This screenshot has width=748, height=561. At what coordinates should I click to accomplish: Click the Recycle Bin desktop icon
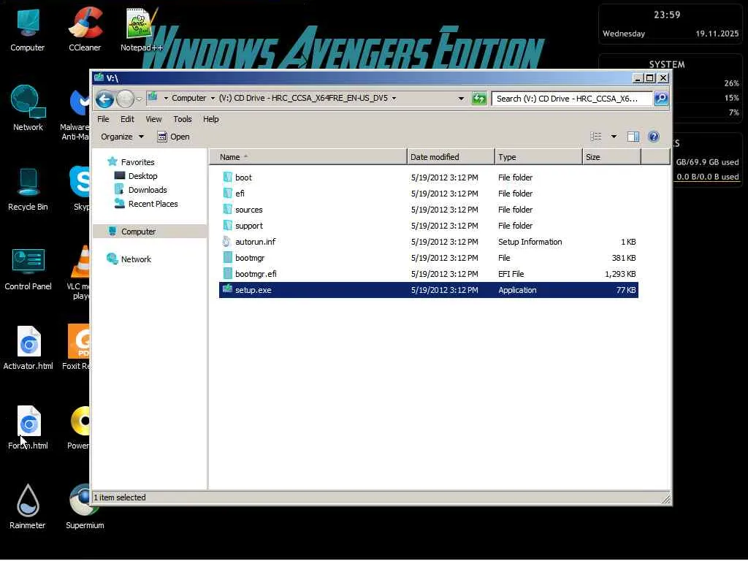tap(28, 188)
